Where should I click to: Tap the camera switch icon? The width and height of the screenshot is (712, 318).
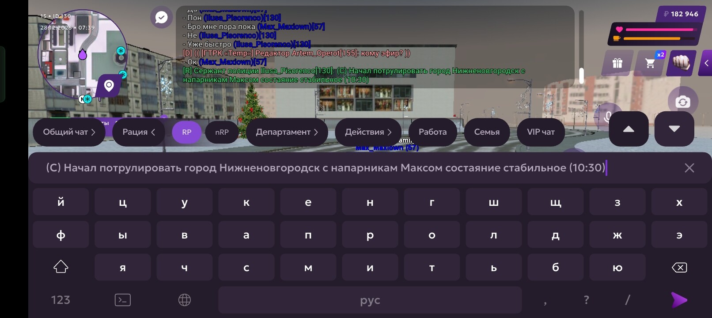pyautogui.click(x=682, y=102)
